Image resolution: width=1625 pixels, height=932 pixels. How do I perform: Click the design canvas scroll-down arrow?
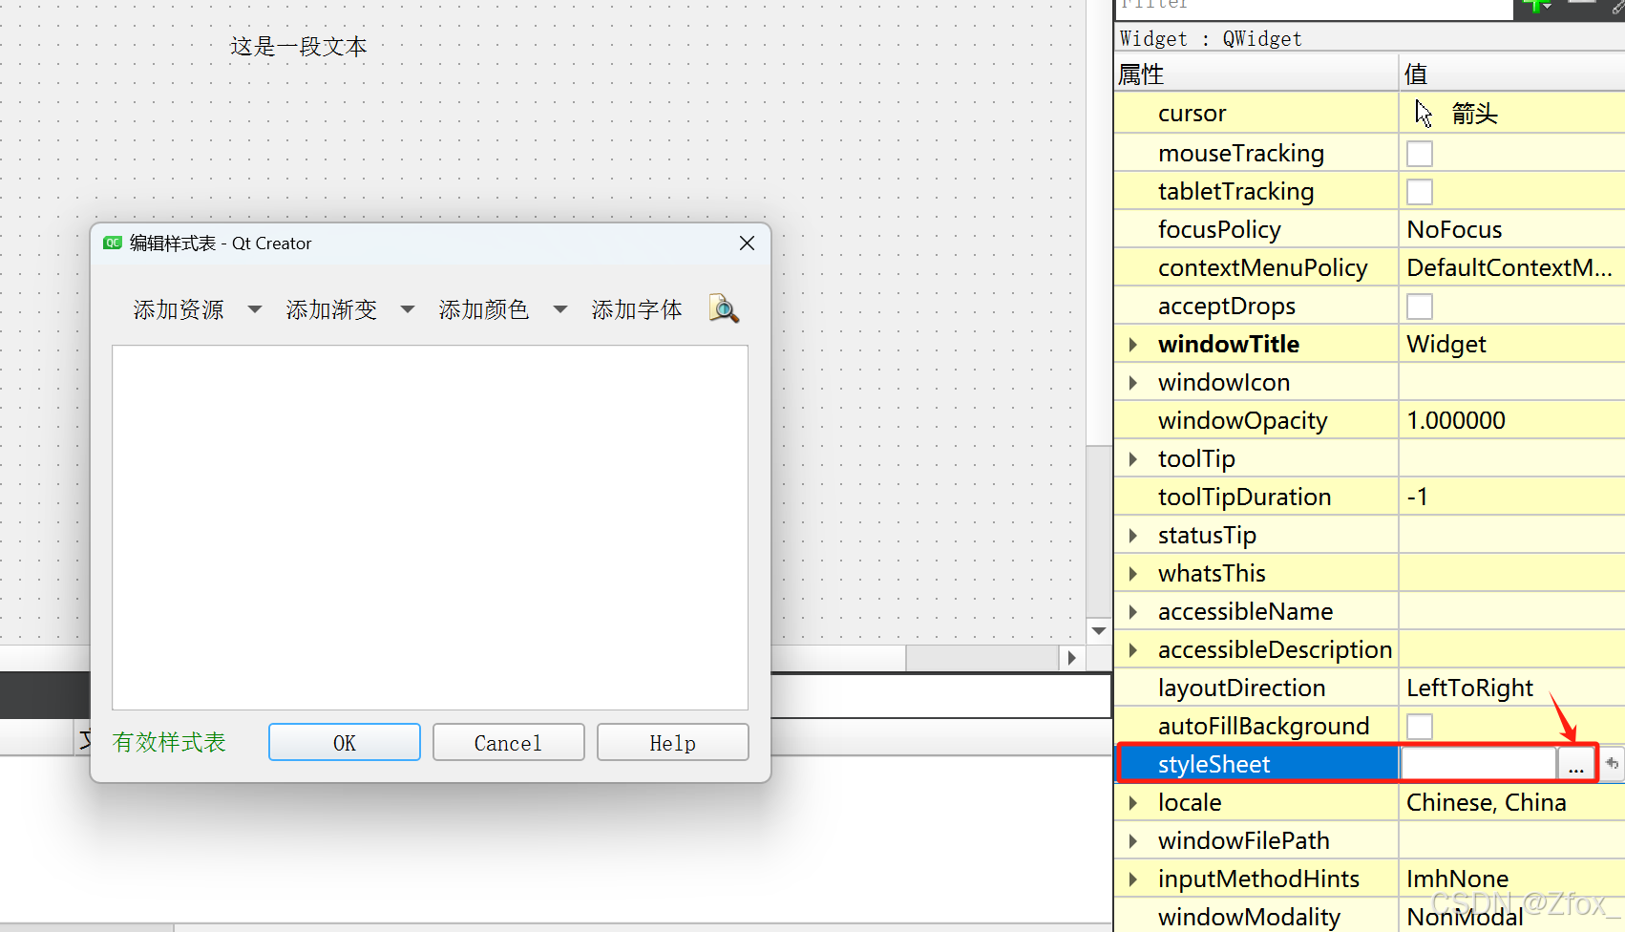(x=1099, y=631)
